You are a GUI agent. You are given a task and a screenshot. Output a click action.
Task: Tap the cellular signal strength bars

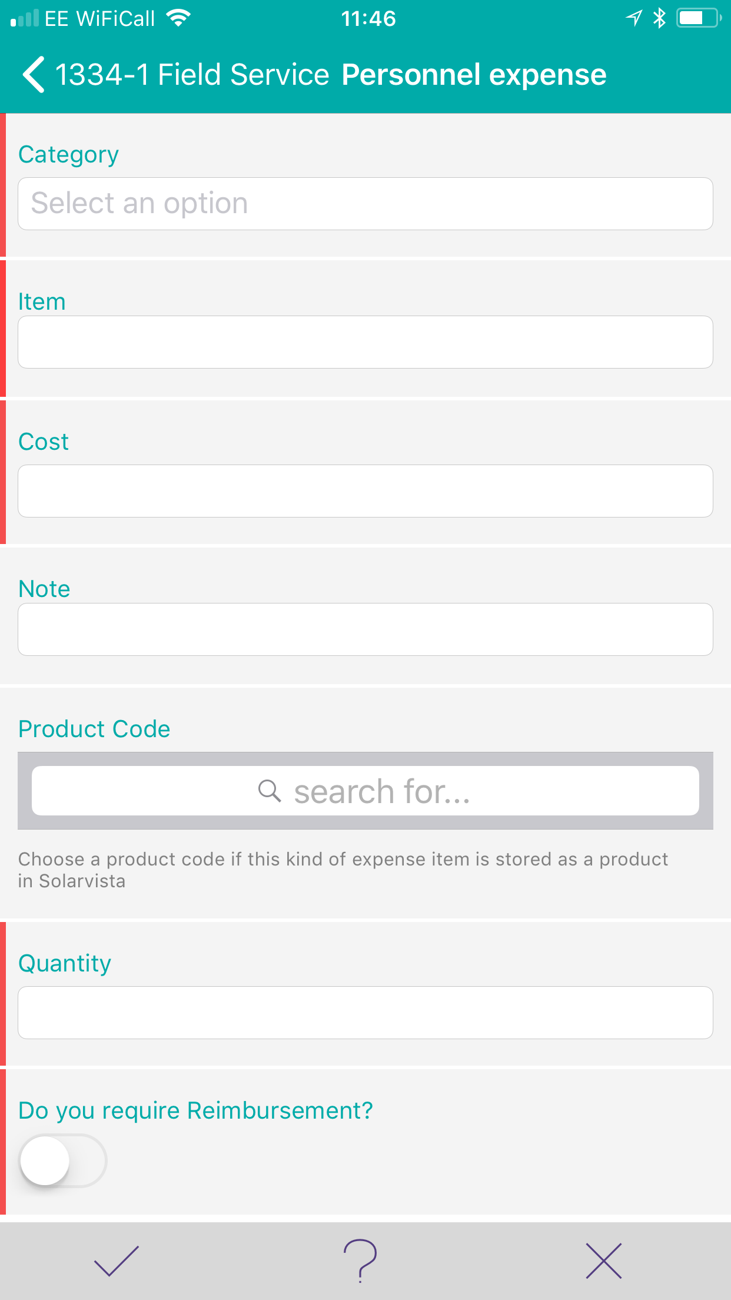tap(25, 18)
